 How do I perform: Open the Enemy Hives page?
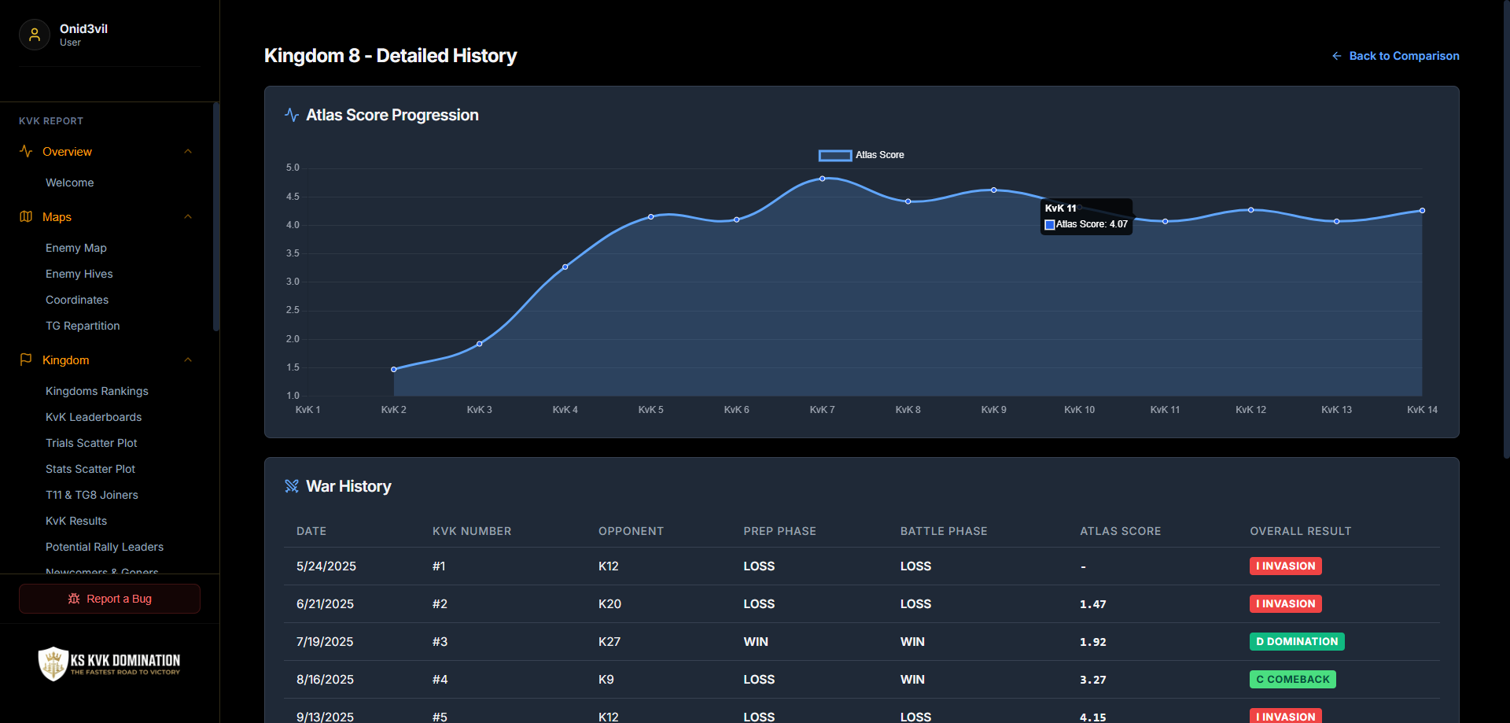click(79, 274)
